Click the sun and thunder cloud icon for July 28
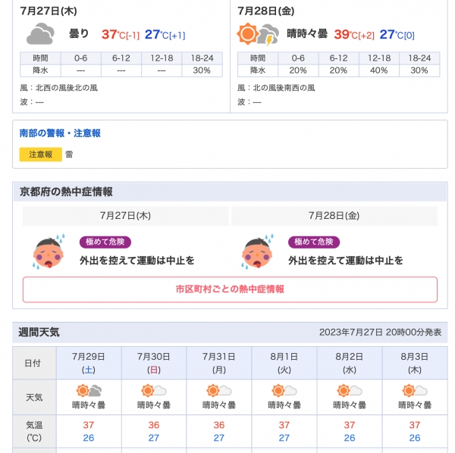Screen dimensions: 455x453 coord(258,34)
